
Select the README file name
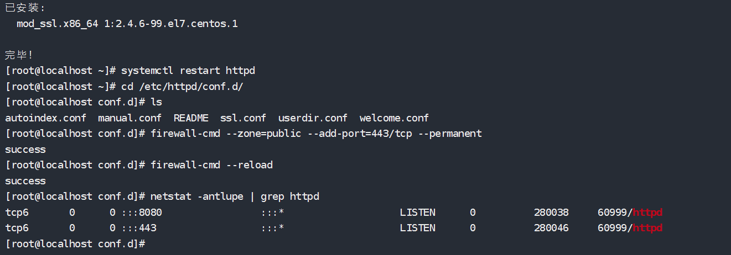coord(191,118)
